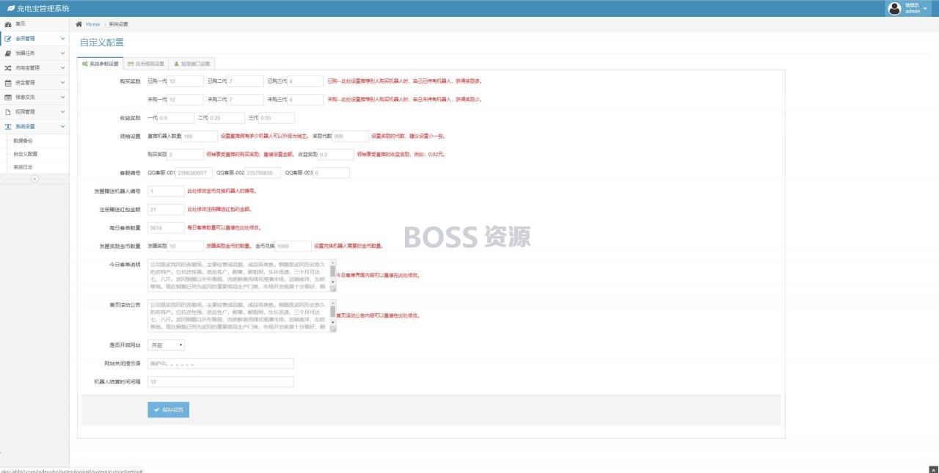Screen dimensions: 939x473
Task: Click the 注册赠送红包金额 input field
Action: click(166, 209)
